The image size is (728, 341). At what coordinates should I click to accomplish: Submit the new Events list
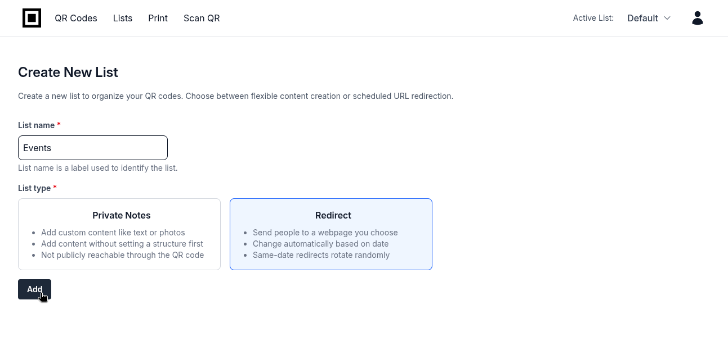click(x=34, y=289)
